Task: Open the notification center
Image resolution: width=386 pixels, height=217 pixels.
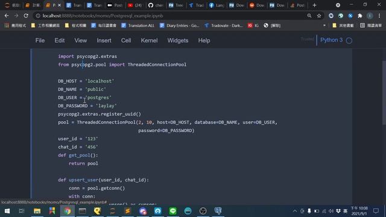Action: click(x=376, y=211)
